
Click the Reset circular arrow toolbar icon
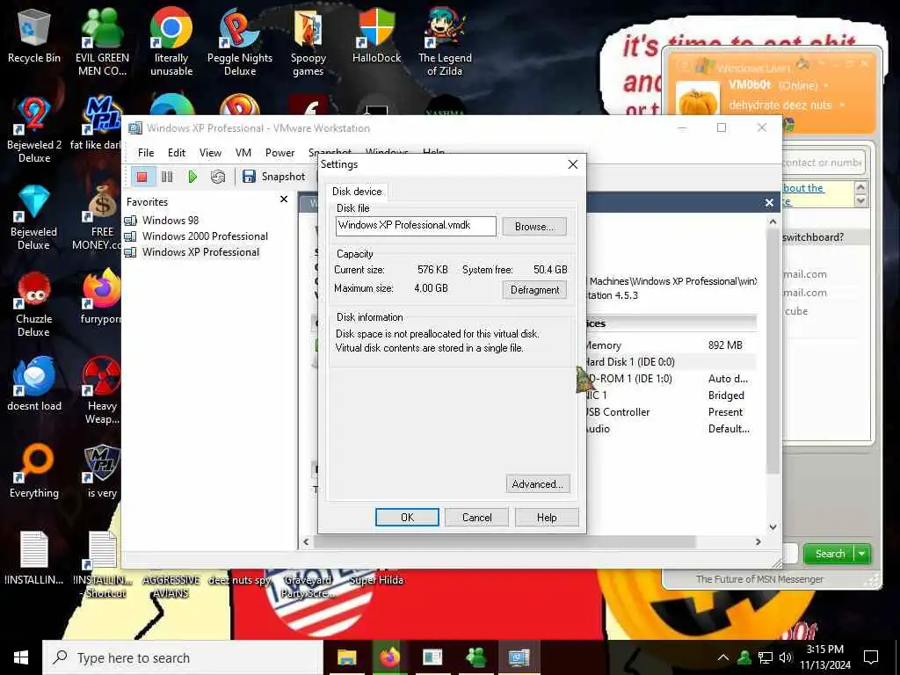point(218,177)
